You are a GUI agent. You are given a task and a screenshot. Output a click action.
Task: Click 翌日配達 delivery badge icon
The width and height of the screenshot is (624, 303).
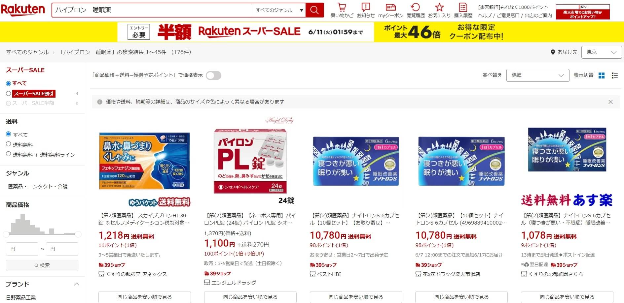[534, 265]
